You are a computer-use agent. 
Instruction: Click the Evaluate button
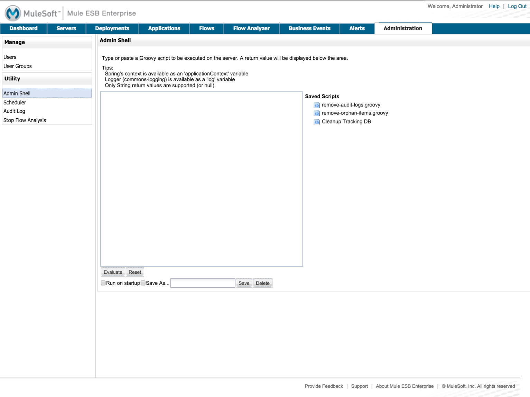point(113,272)
